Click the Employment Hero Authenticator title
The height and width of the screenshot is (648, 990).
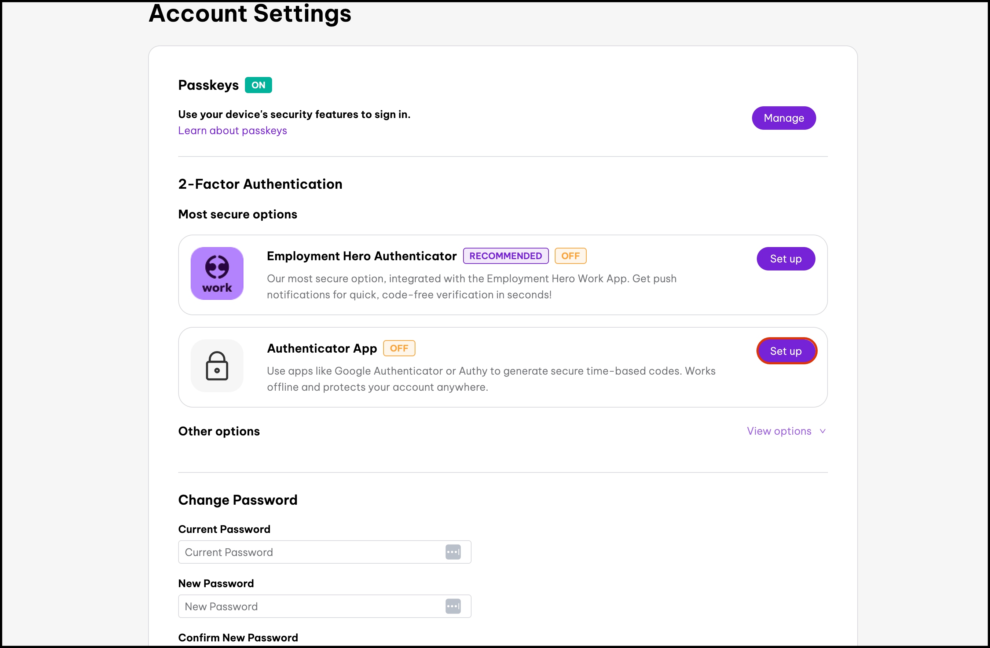tap(361, 256)
